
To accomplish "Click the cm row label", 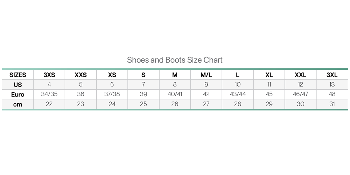I will (18, 104).
